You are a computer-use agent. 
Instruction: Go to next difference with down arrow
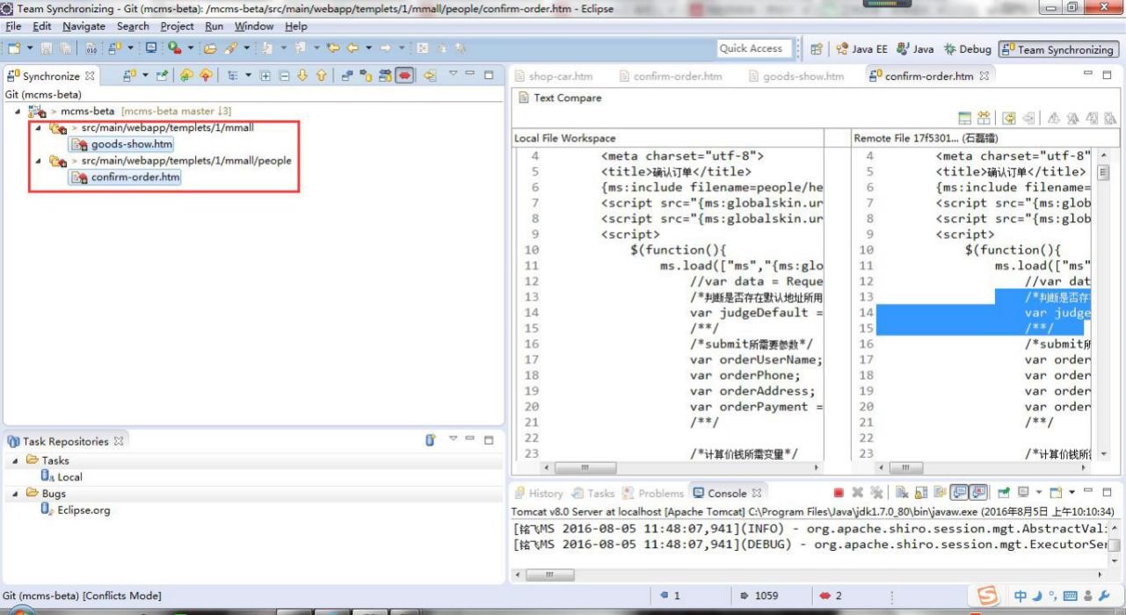coord(302,76)
